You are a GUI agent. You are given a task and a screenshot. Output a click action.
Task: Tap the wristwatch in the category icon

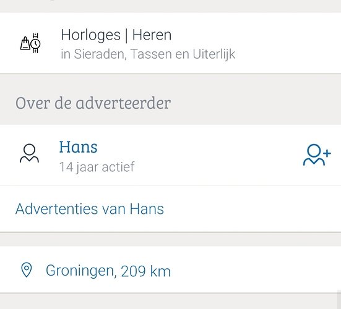pyautogui.click(x=35, y=43)
